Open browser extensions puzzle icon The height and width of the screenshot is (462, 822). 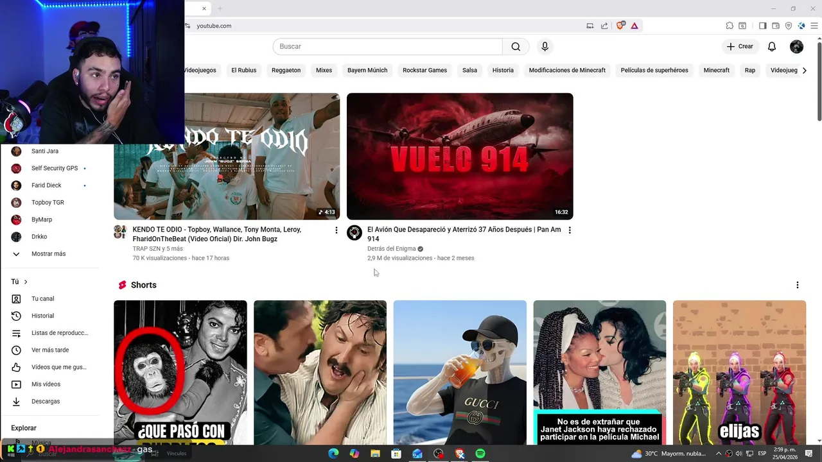pos(730,26)
